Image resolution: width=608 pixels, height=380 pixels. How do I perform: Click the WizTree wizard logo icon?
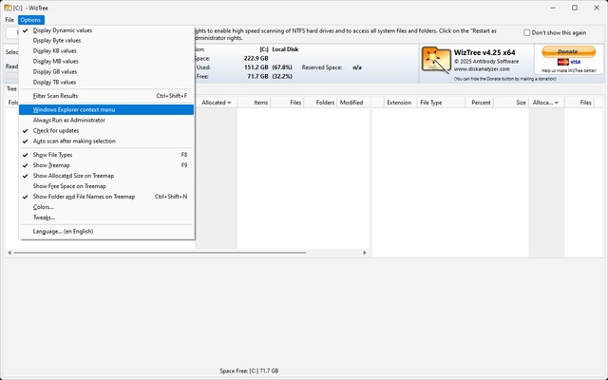436,60
